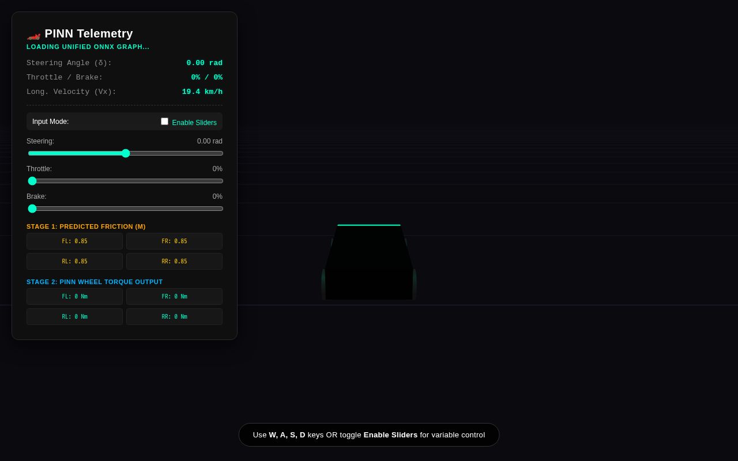Viewport: 738px width, 461px height.
Task: Click the velocity value 19.4 km/h
Action: click(x=202, y=92)
